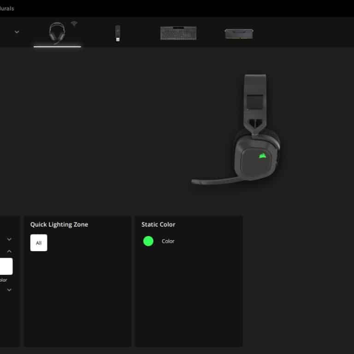Expand the topmost down chevron in left panel
Viewport: 354px width, 354px height.
coord(9,239)
